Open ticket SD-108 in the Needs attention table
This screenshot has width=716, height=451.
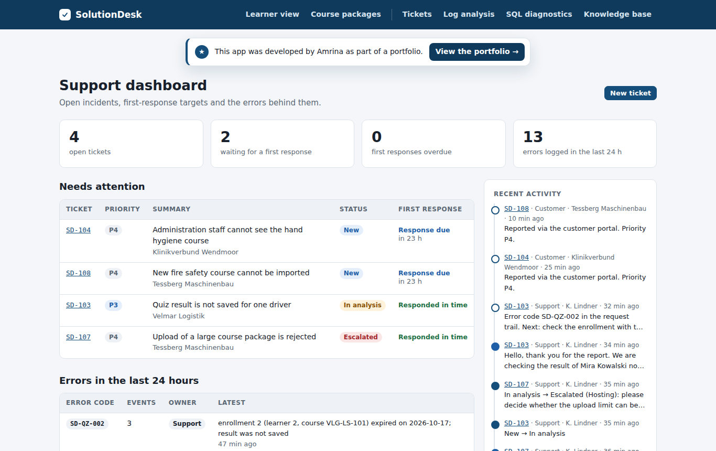[78, 273]
